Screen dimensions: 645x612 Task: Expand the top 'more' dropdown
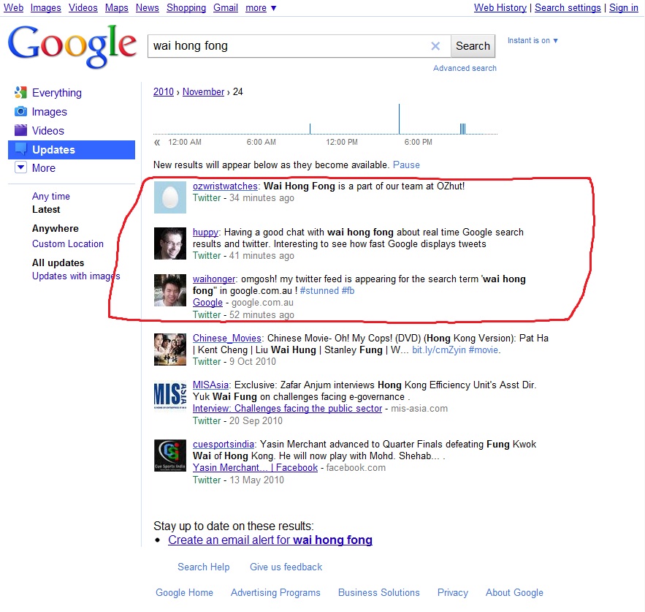click(x=261, y=8)
